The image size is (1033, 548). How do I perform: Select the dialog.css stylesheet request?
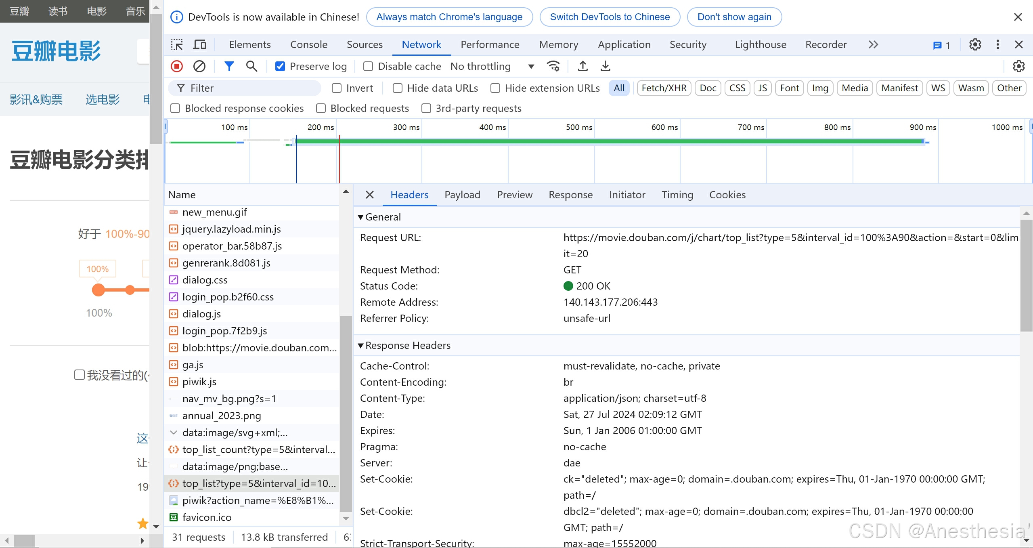[252, 280]
